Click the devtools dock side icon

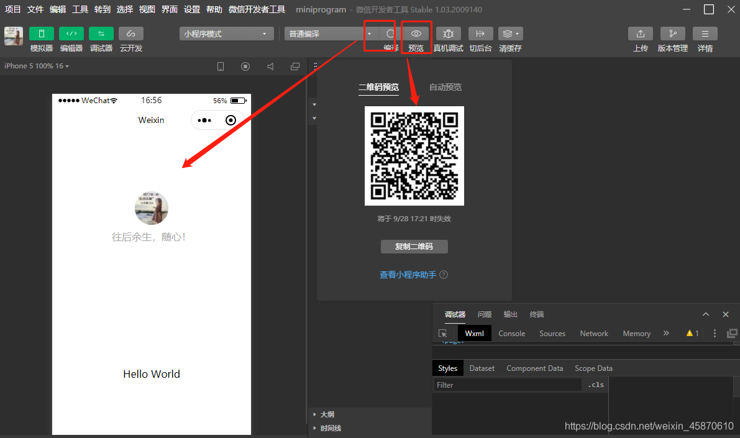point(732,333)
